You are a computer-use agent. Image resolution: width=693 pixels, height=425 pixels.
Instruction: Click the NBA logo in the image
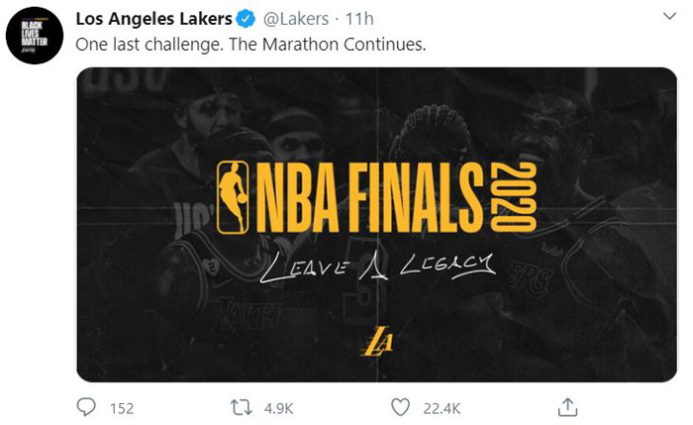233,198
